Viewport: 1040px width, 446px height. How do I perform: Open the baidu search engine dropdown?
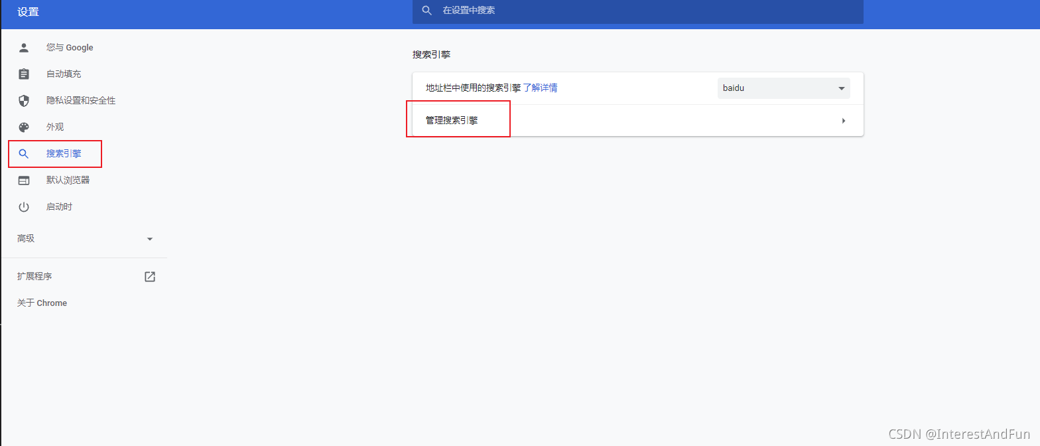click(783, 88)
